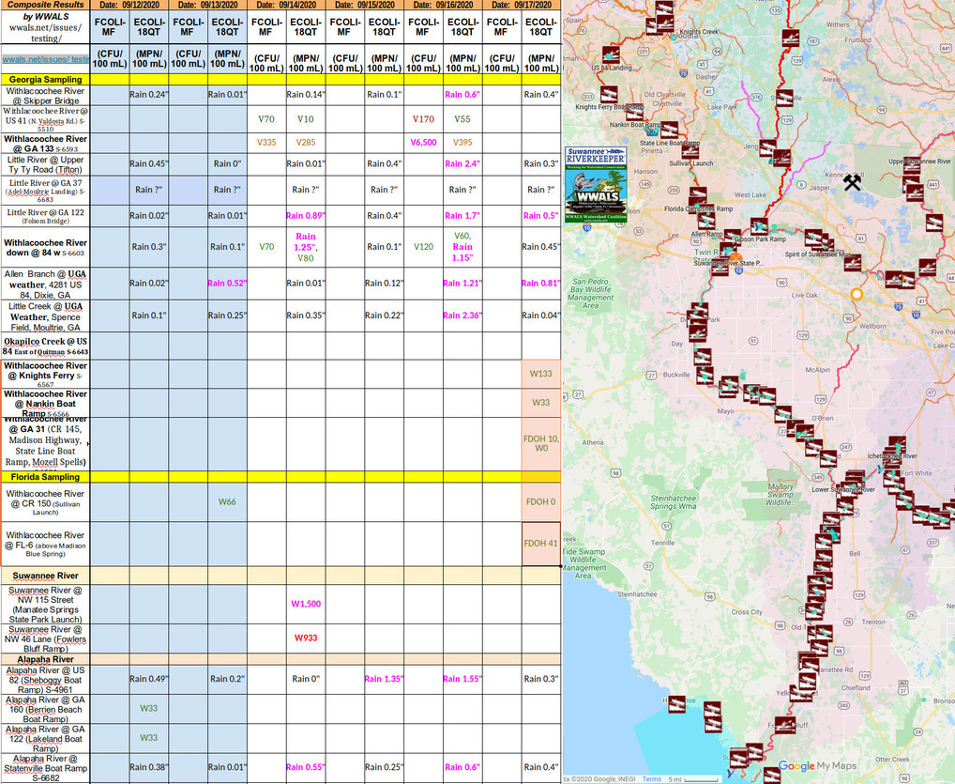Click the State Line Boat Ramp map marker
Viewport: 955px width, 784px height.
669,131
